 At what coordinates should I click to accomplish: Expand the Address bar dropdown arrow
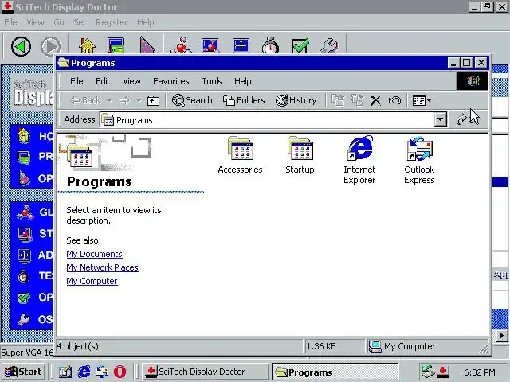pos(440,120)
